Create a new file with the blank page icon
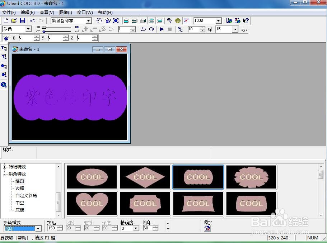 (x=6, y=21)
